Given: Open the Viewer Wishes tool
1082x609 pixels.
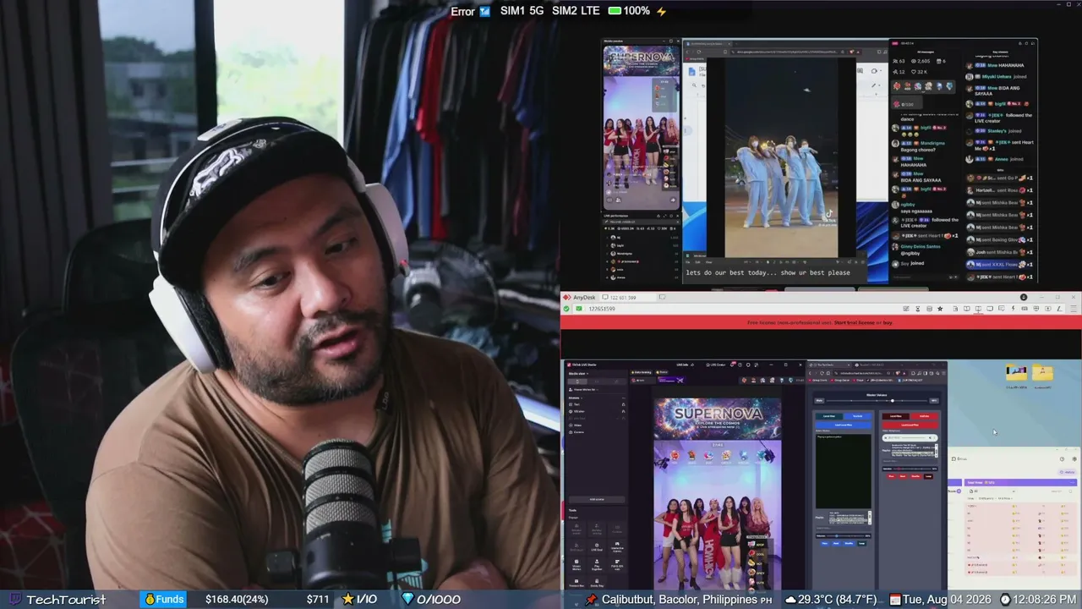Looking at the screenshot, I should click(577, 566).
